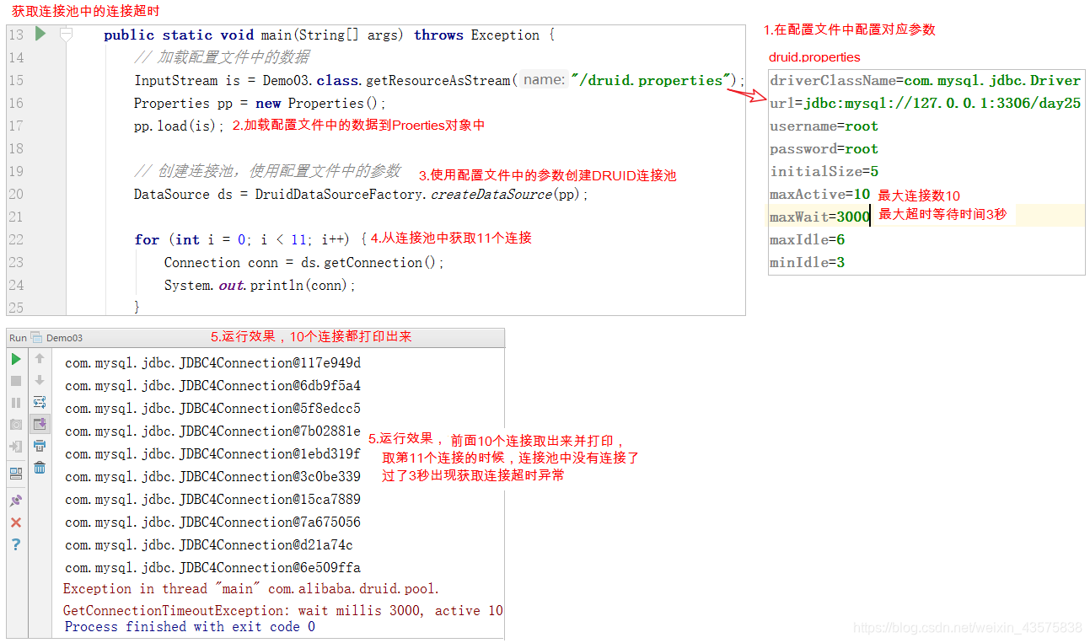The image size is (1090, 643).
Task: Click comment '// 创建连接池，使用配置文件中的参数'
Action: 267,172
